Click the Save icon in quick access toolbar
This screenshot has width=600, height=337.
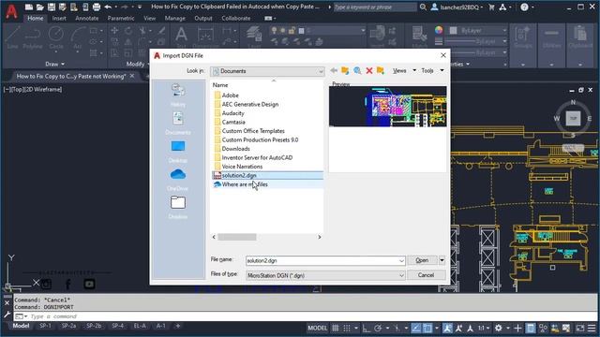click(x=52, y=7)
